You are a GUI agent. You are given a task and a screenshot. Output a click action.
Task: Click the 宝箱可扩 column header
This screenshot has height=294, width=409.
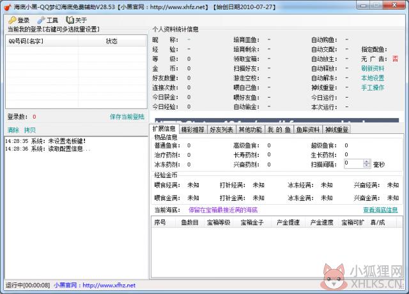[x=353, y=223]
